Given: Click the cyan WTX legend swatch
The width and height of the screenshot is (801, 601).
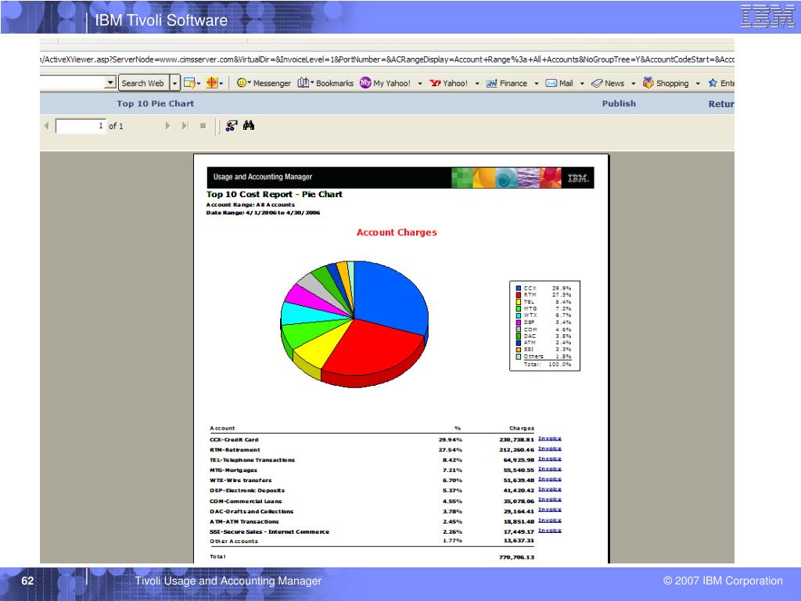Looking at the screenshot, I should click(x=519, y=315).
